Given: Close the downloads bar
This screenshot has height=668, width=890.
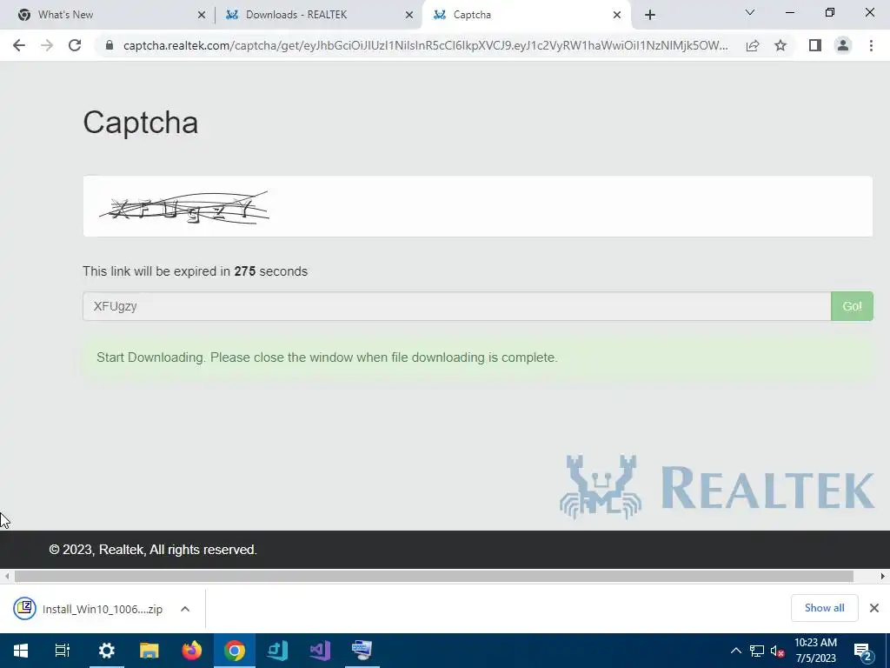Looking at the screenshot, I should (x=874, y=608).
